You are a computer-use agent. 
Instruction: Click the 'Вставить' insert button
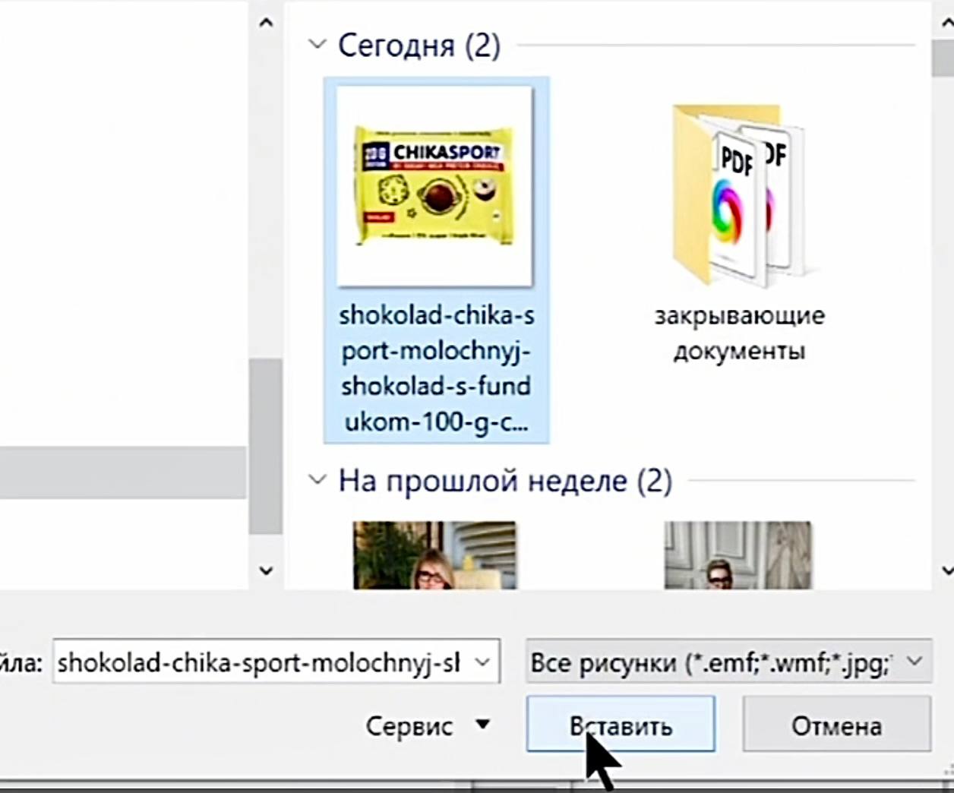pos(621,725)
